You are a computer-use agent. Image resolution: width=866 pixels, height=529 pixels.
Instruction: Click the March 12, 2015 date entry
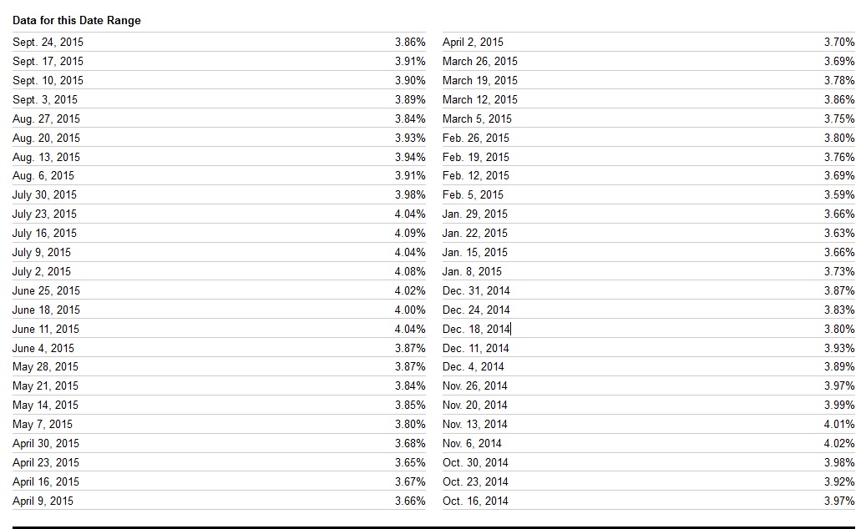point(480,100)
